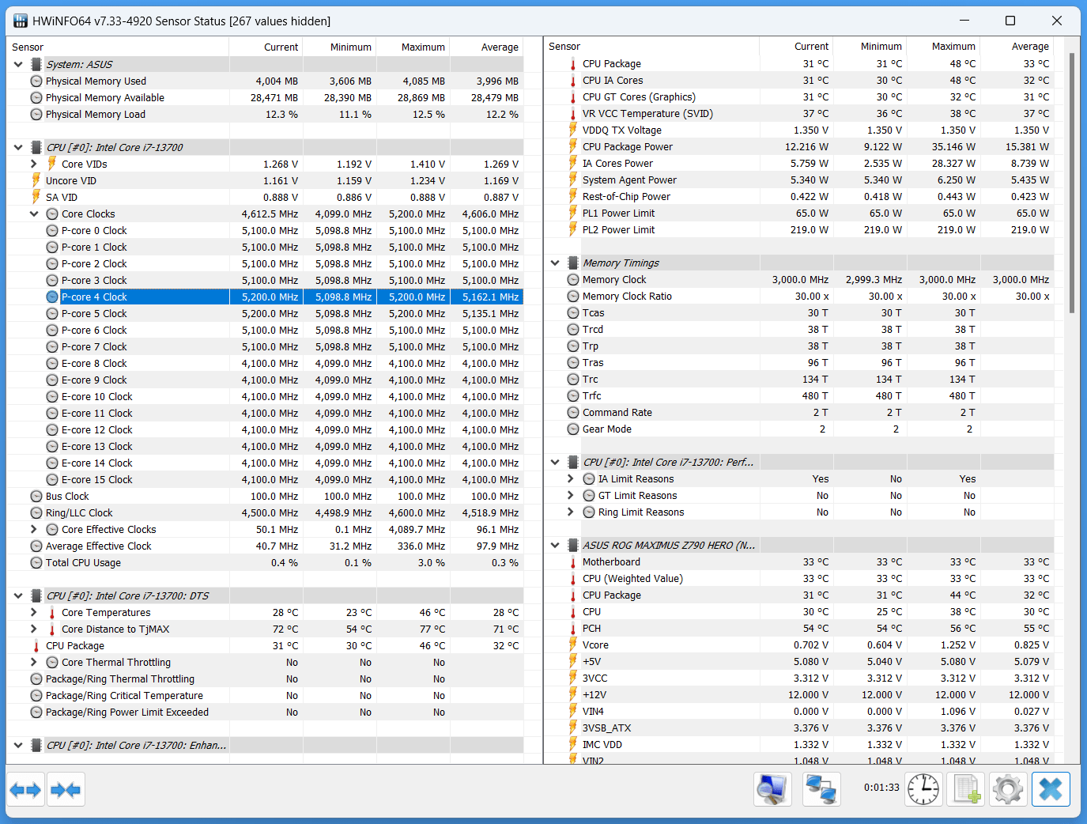Click the Average column header in right panel
The width and height of the screenshot is (1087, 824).
[x=1017, y=46]
